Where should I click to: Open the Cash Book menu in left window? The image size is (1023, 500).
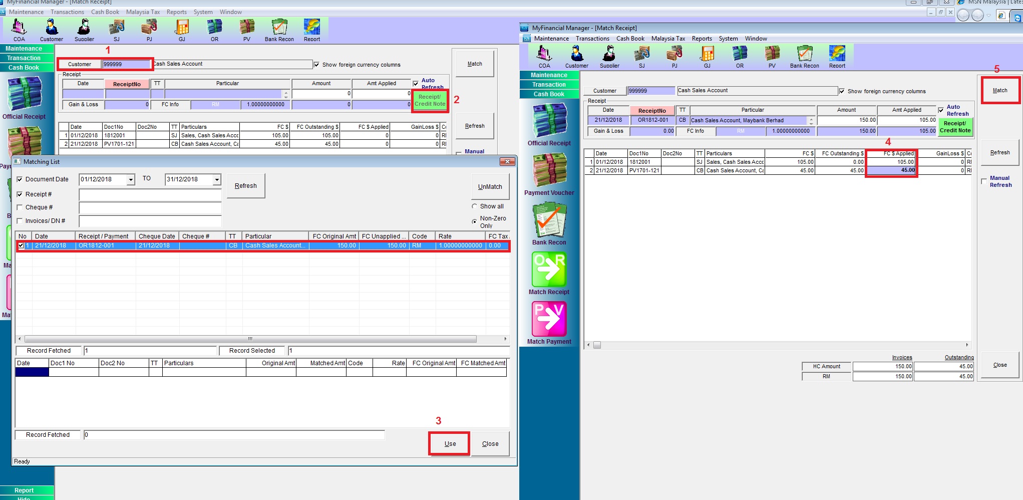[105, 12]
